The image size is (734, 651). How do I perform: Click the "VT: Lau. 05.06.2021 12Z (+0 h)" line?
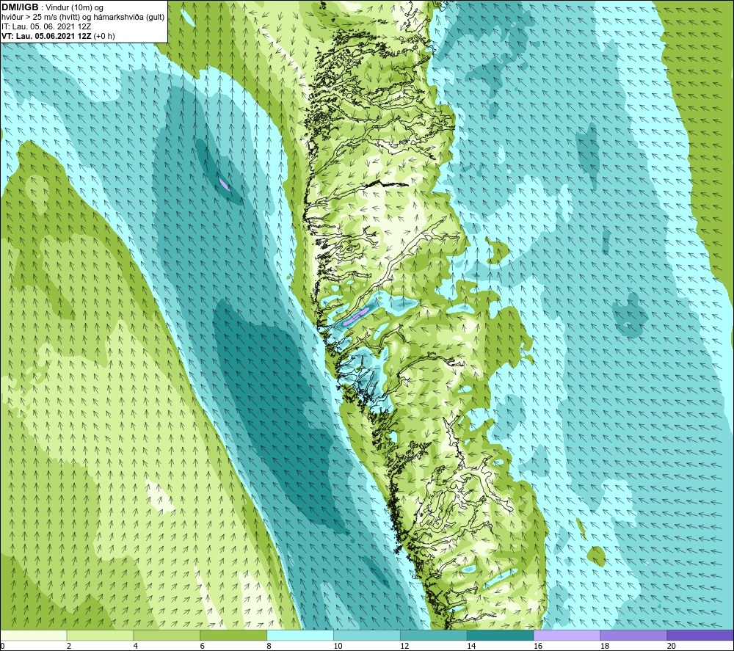[58, 36]
